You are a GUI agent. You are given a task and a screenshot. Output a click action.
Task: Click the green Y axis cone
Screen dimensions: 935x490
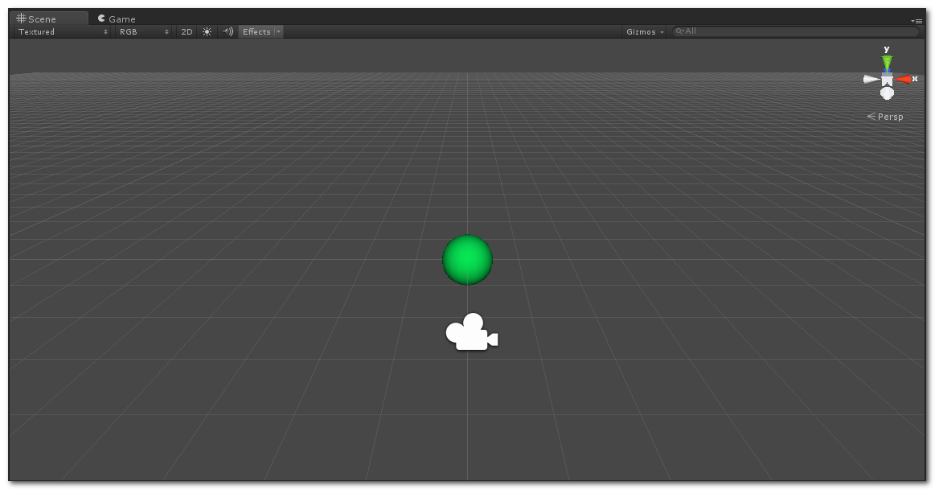(888, 63)
